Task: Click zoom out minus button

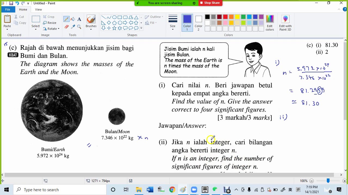Action: click(312, 181)
